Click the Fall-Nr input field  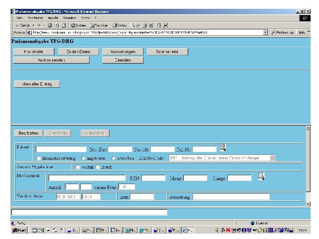[204, 149]
